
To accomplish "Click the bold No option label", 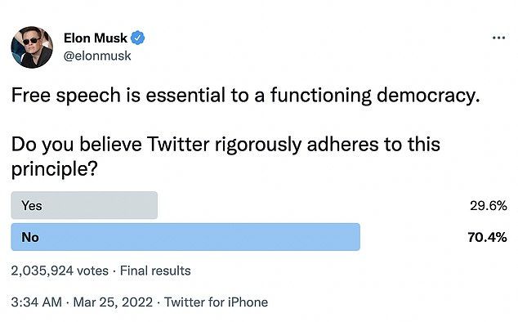I will 30,237.
